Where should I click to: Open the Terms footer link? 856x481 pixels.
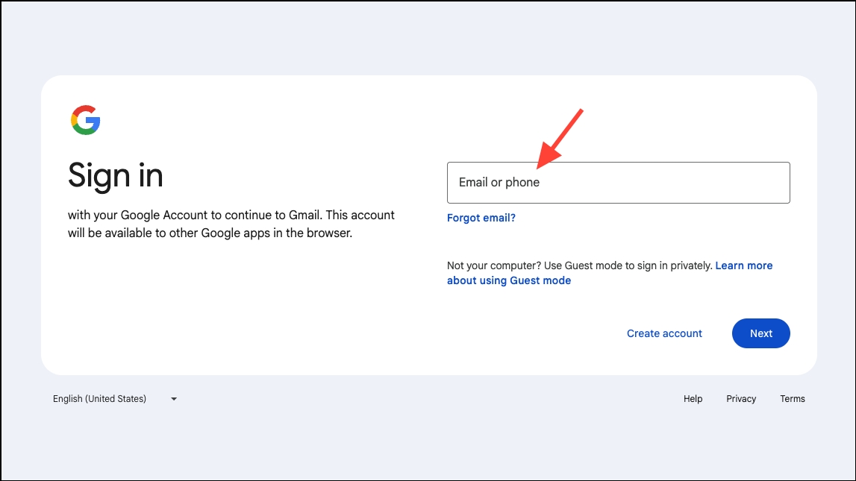pyautogui.click(x=792, y=399)
